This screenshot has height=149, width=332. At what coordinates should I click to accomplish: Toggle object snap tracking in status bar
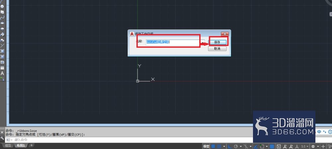click(256, 146)
